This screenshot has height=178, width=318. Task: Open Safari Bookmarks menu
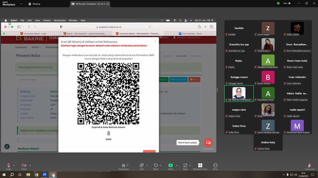(60, 20)
